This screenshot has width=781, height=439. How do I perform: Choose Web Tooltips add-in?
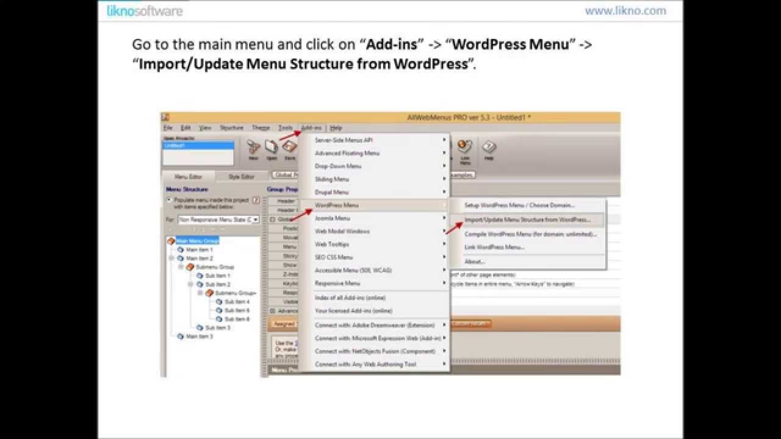coord(375,244)
